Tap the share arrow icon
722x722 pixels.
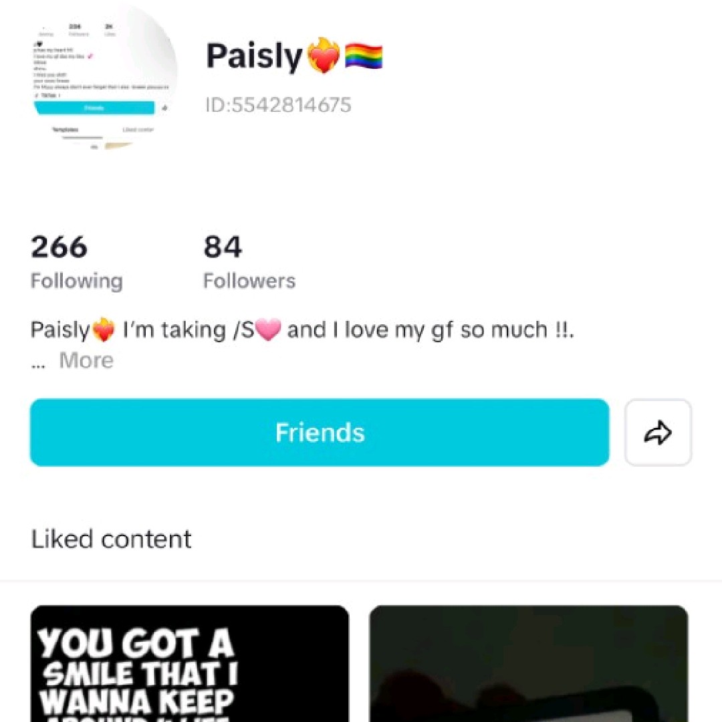(658, 433)
